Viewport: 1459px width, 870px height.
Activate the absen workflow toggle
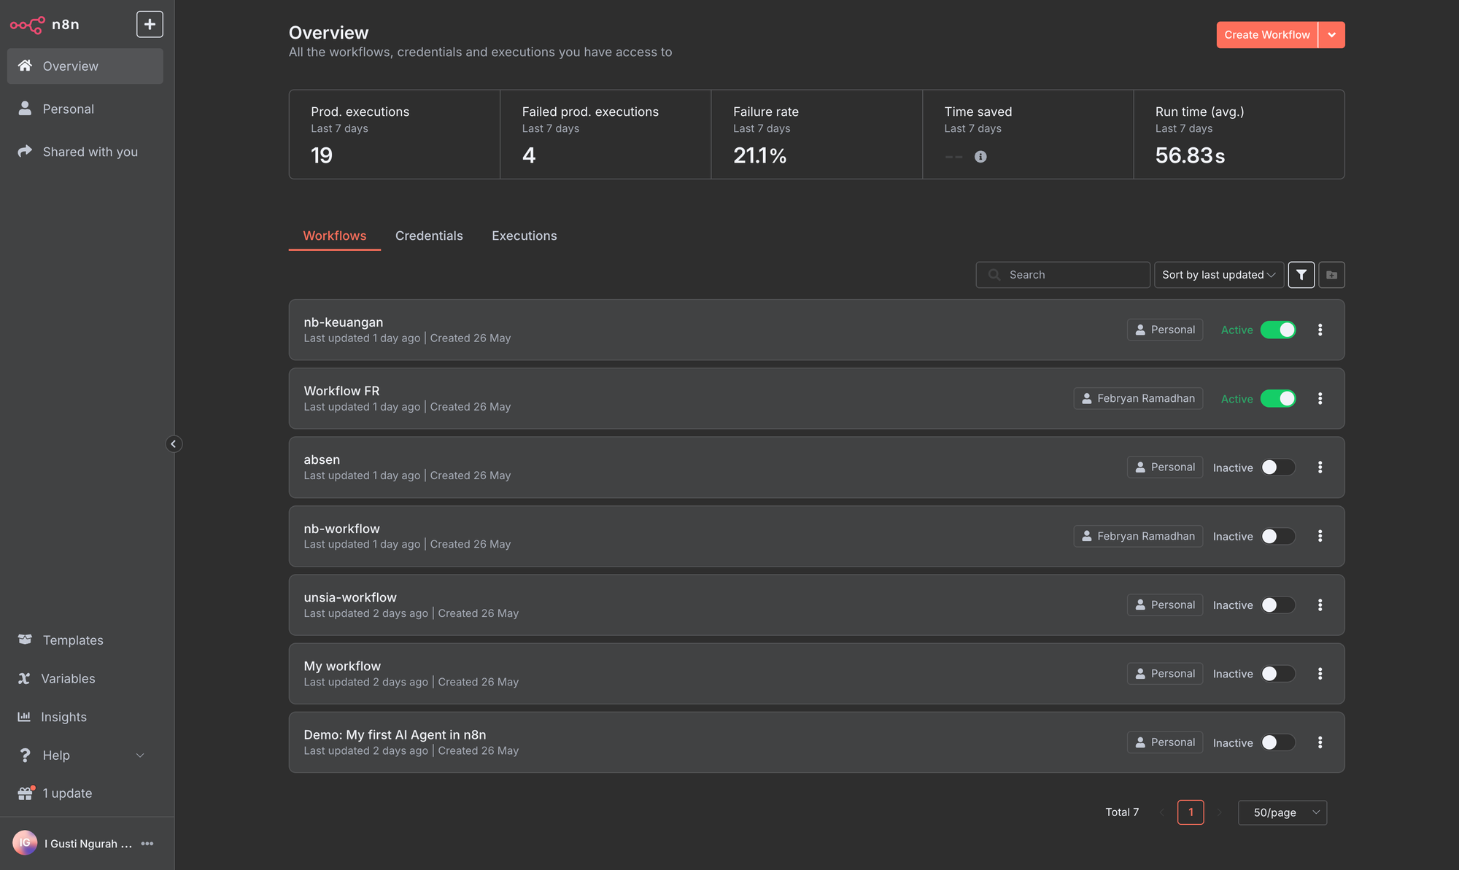tap(1278, 467)
